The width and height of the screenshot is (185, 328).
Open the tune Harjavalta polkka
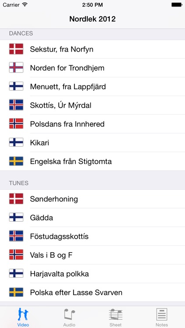[92, 274]
